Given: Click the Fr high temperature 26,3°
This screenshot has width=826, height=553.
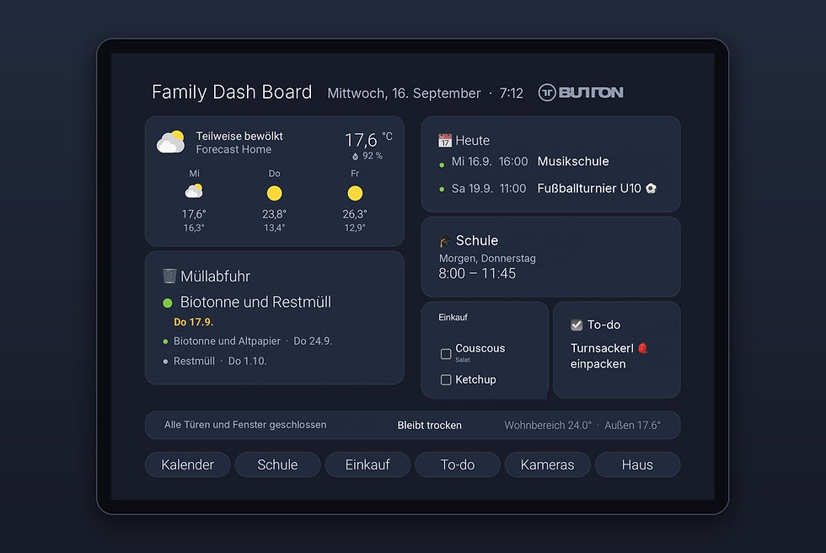Looking at the screenshot, I should click(355, 214).
